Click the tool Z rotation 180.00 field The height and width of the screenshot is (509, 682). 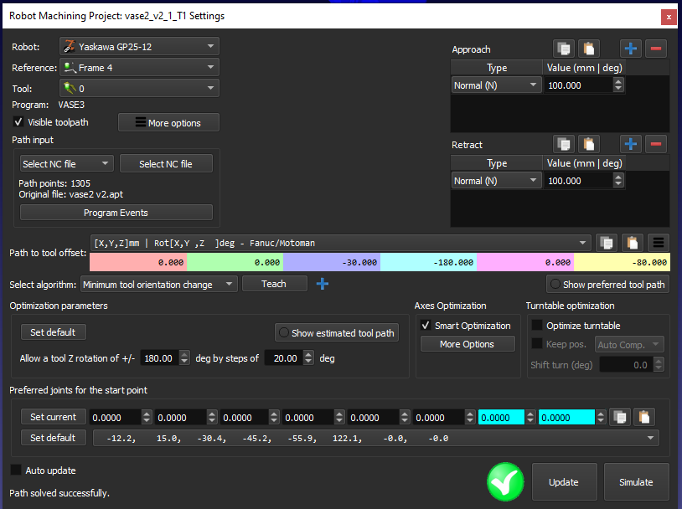point(159,358)
